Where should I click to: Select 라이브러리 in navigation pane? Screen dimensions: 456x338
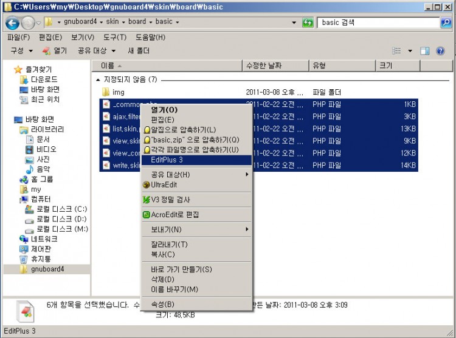[x=41, y=129]
